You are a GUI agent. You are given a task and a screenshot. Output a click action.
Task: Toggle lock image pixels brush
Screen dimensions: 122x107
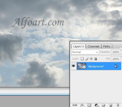(x=87, y=59)
